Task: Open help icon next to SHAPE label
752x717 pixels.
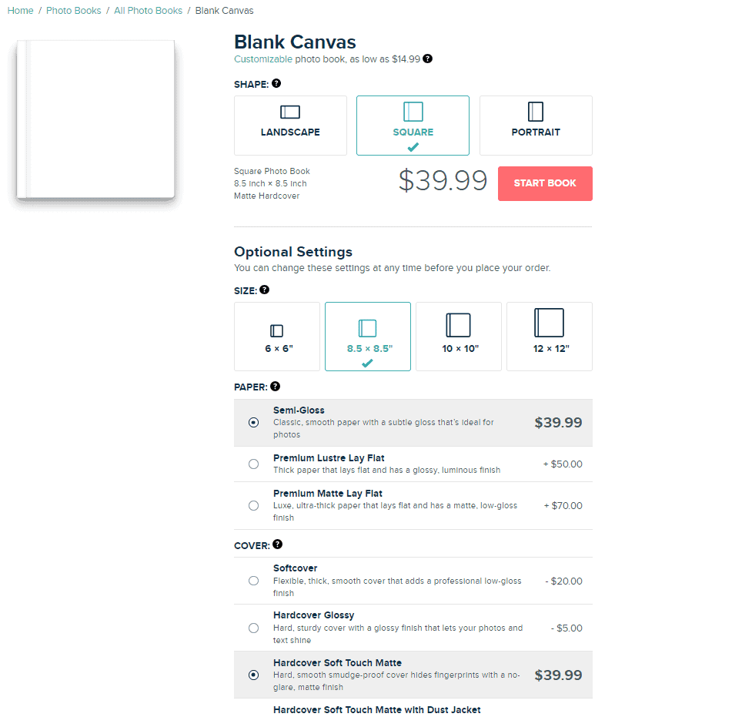Action: 276,83
